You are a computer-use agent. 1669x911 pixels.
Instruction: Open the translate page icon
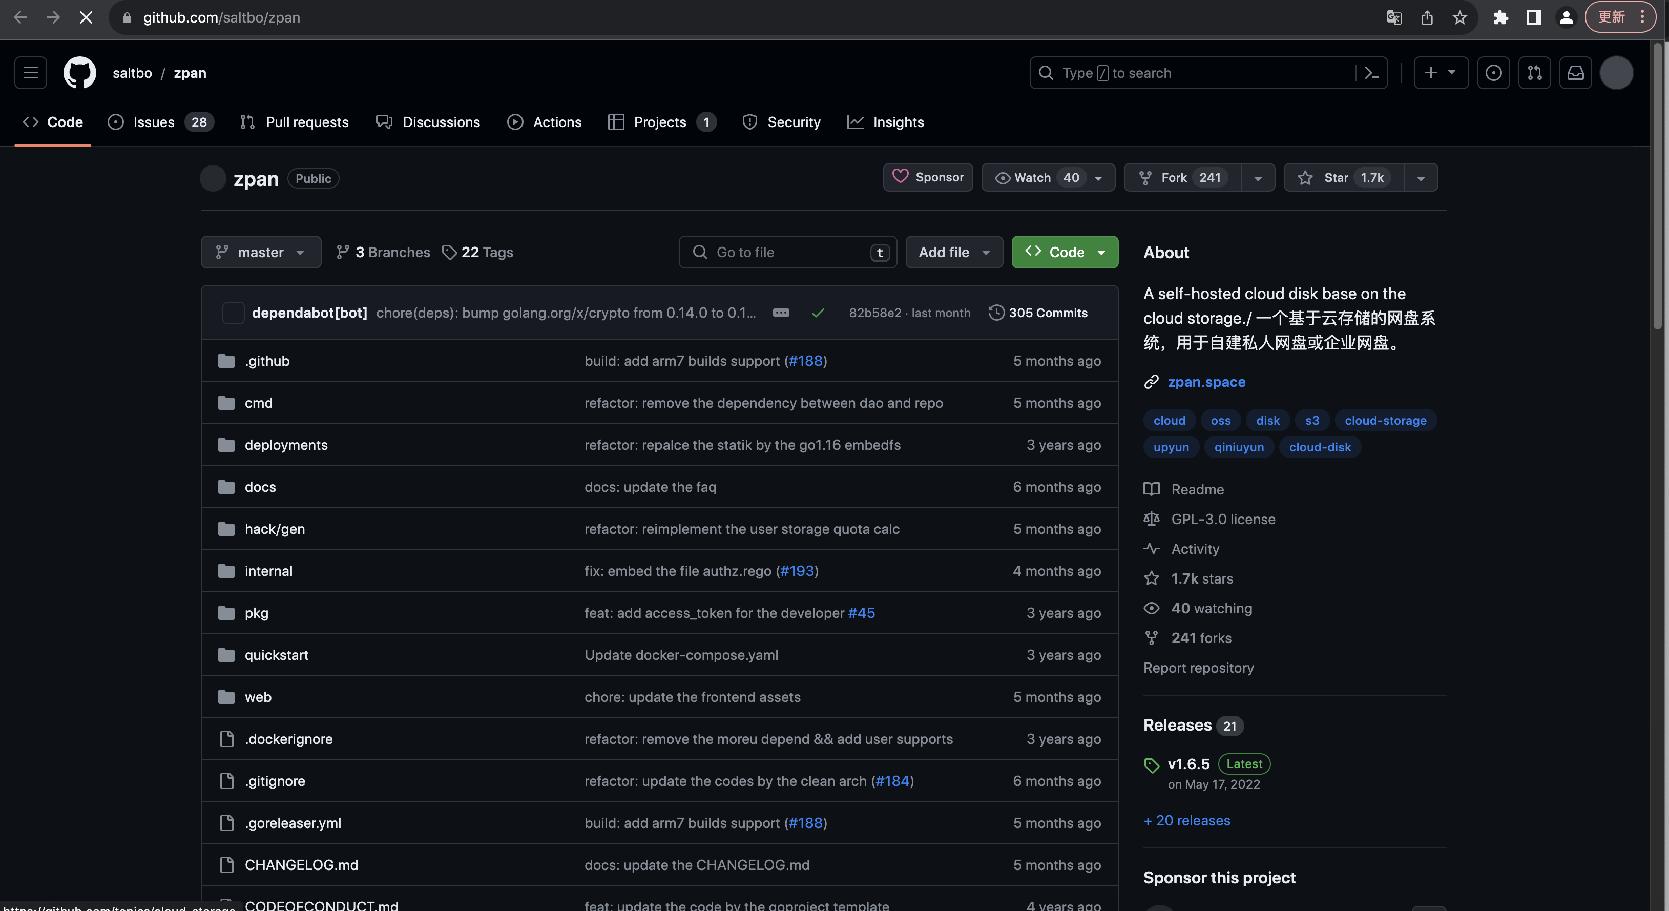[x=1393, y=17]
